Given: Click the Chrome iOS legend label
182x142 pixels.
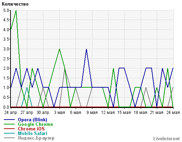Looking at the screenshot, I should pos(31,129).
